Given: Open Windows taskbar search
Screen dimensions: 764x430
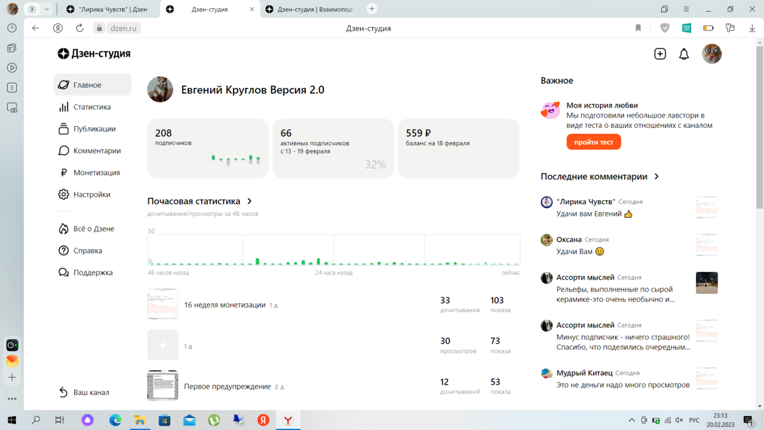Looking at the screenshot, I should tap(36, 420).
